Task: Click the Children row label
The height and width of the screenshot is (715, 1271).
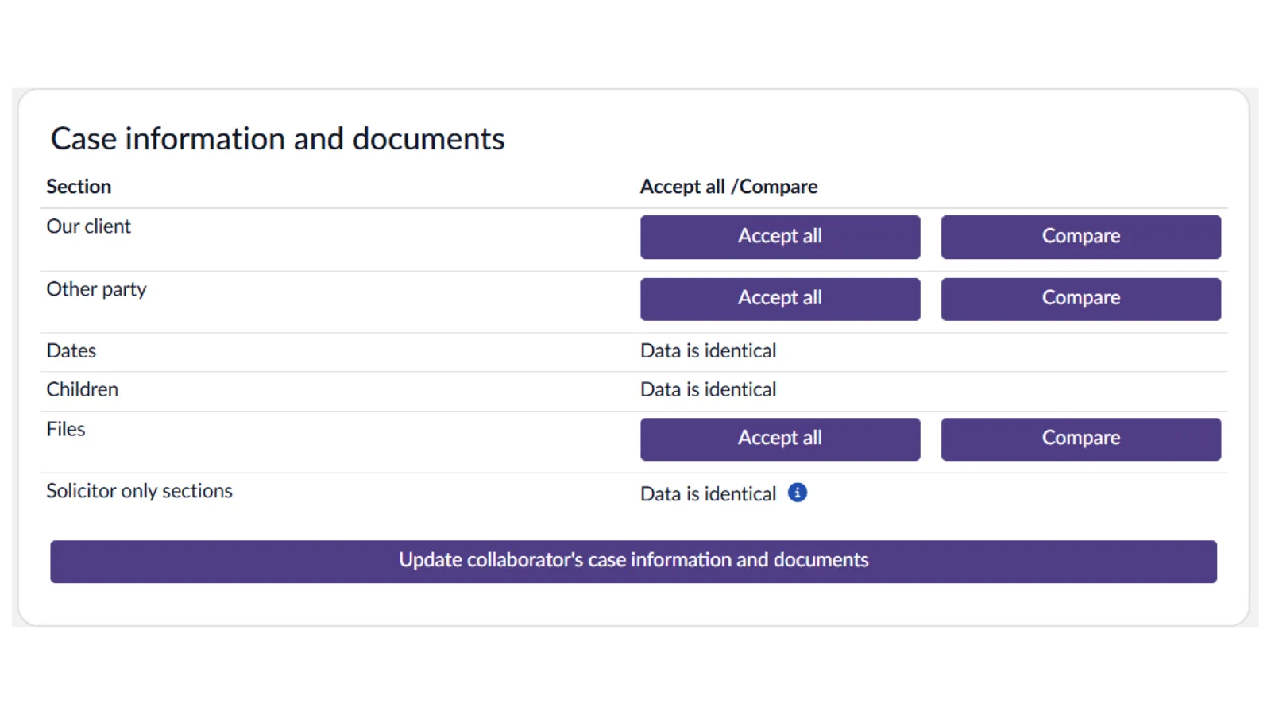Action: coord(82,390)
